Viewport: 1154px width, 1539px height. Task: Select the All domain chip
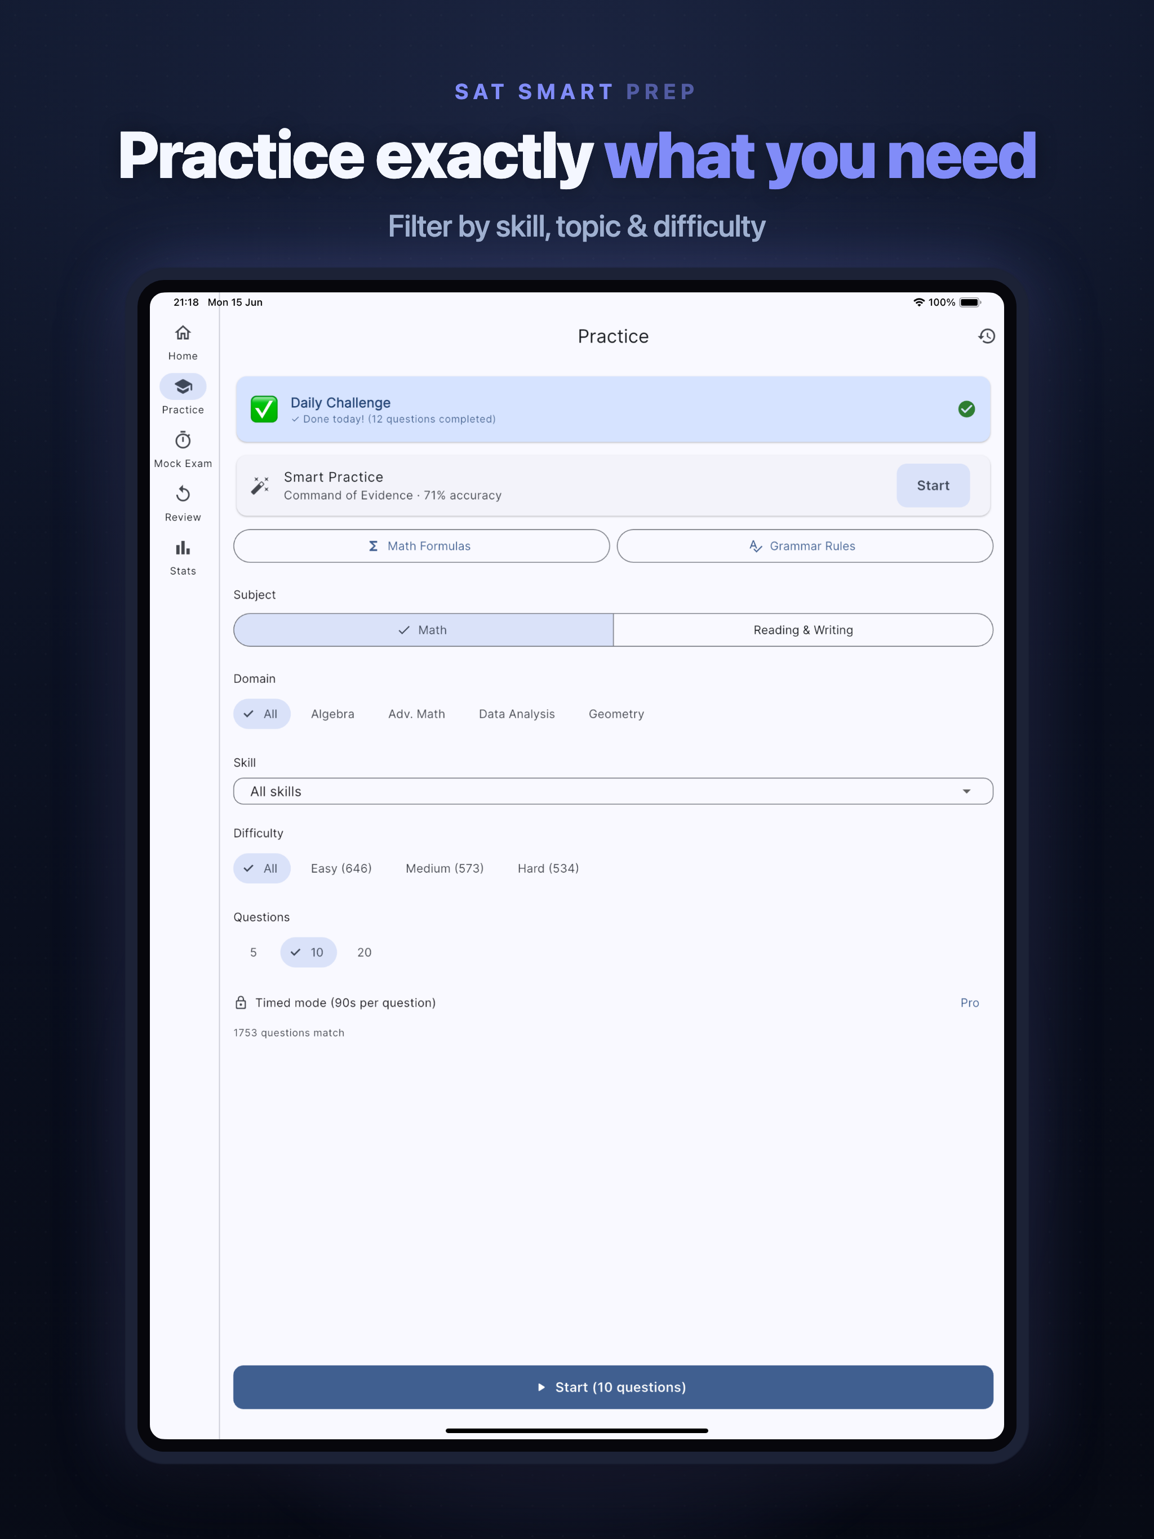pos(261,714)
